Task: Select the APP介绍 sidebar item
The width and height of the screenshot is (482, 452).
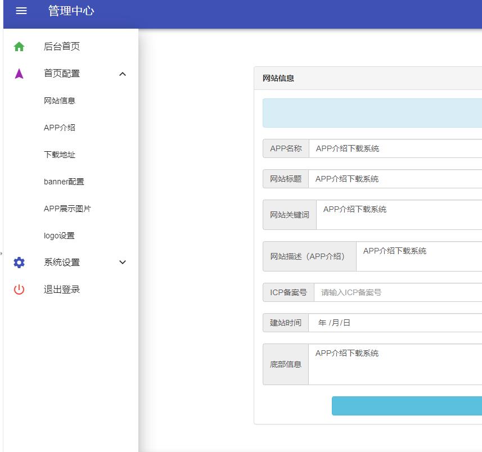Action: coord(60,128)
